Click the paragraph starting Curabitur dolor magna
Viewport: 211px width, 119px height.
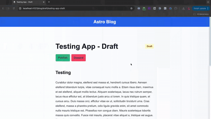tap(104, 100)
